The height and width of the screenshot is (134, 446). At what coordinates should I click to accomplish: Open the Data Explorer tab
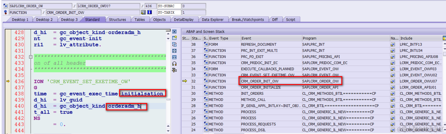click(x=212, y=19)
